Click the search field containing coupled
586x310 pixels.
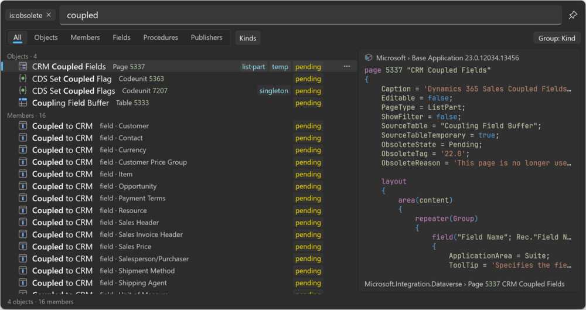pyautogui.click(x=310, y=15)
